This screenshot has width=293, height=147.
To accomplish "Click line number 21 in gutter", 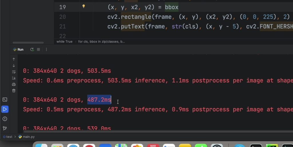I will coord(62,27).
